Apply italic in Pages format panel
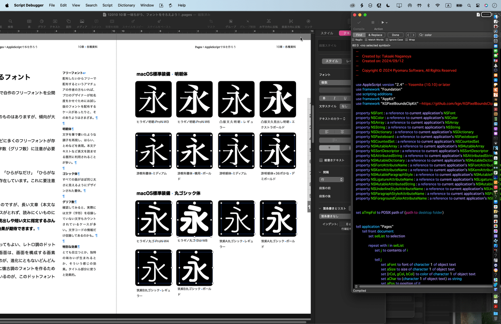501x324 pixels. [x=334, y=98]
